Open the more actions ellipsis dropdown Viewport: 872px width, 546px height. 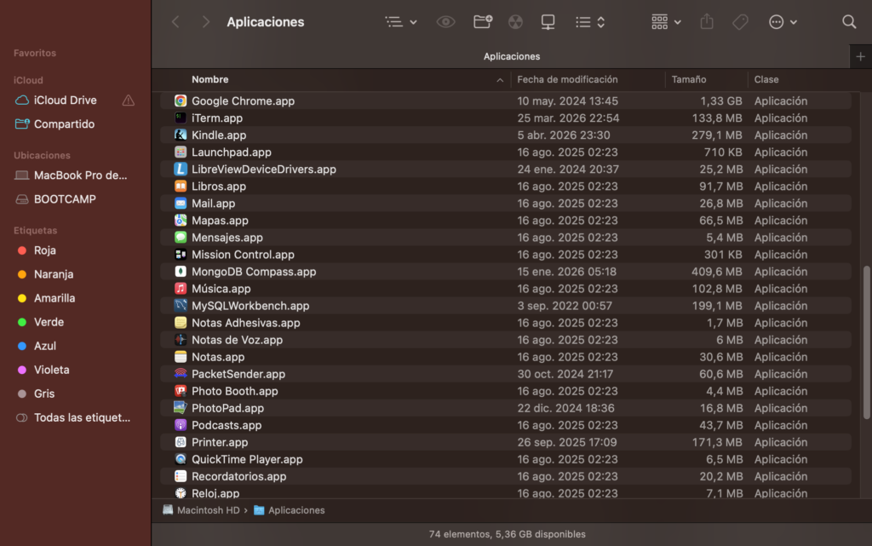tap(783, 22)
